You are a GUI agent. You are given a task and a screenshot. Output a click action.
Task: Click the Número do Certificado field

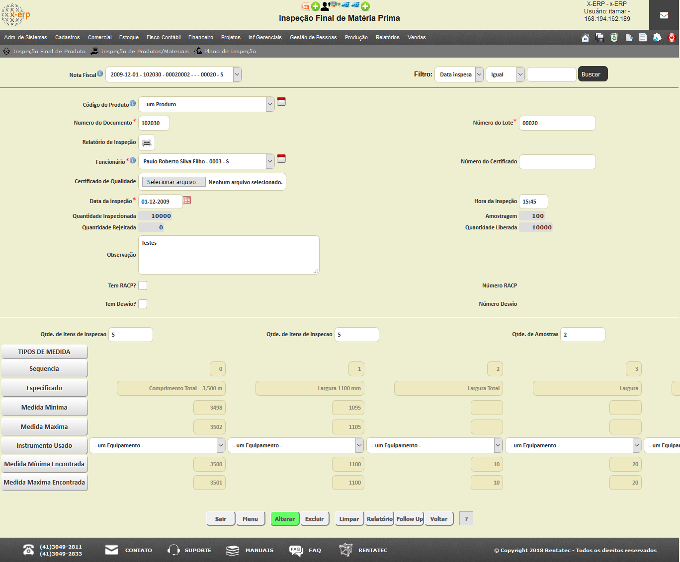[x=557, y=162]
